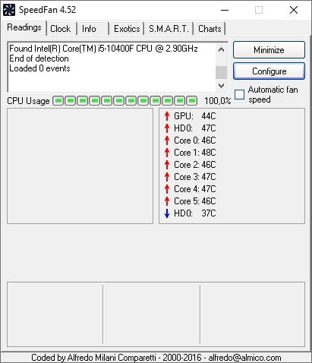Click the 'Loaded 0 events' log line
Image resolution: width=312 pixels, height=363 pixels.
39,68
